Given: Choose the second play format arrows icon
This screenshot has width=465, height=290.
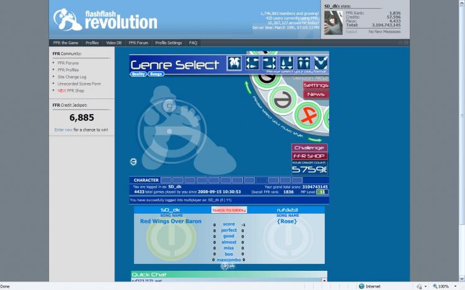Looking at the screenshot, I should click(x=252, y=63).
